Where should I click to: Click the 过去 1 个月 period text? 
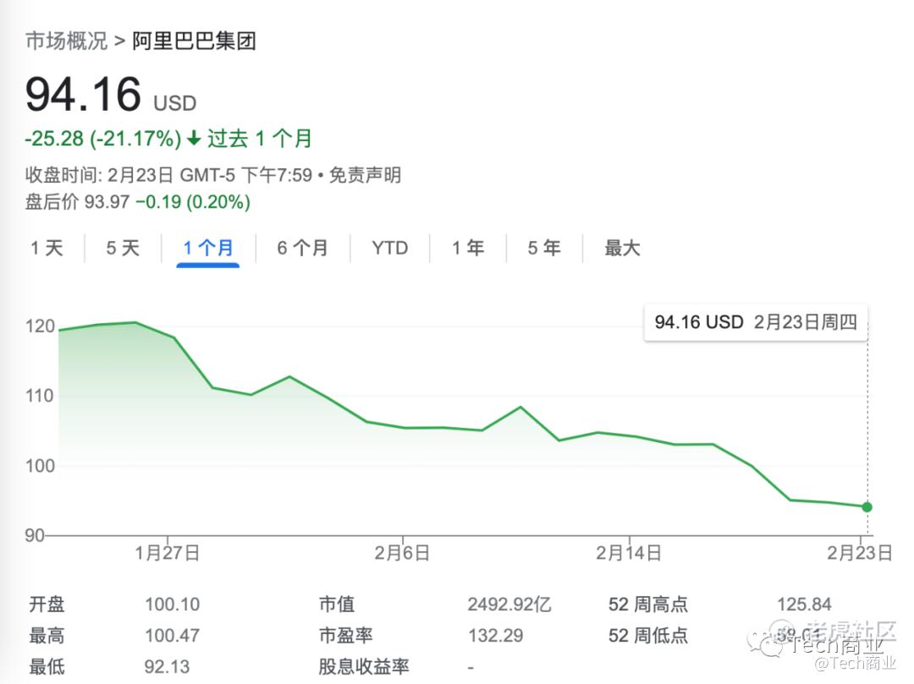260,139
